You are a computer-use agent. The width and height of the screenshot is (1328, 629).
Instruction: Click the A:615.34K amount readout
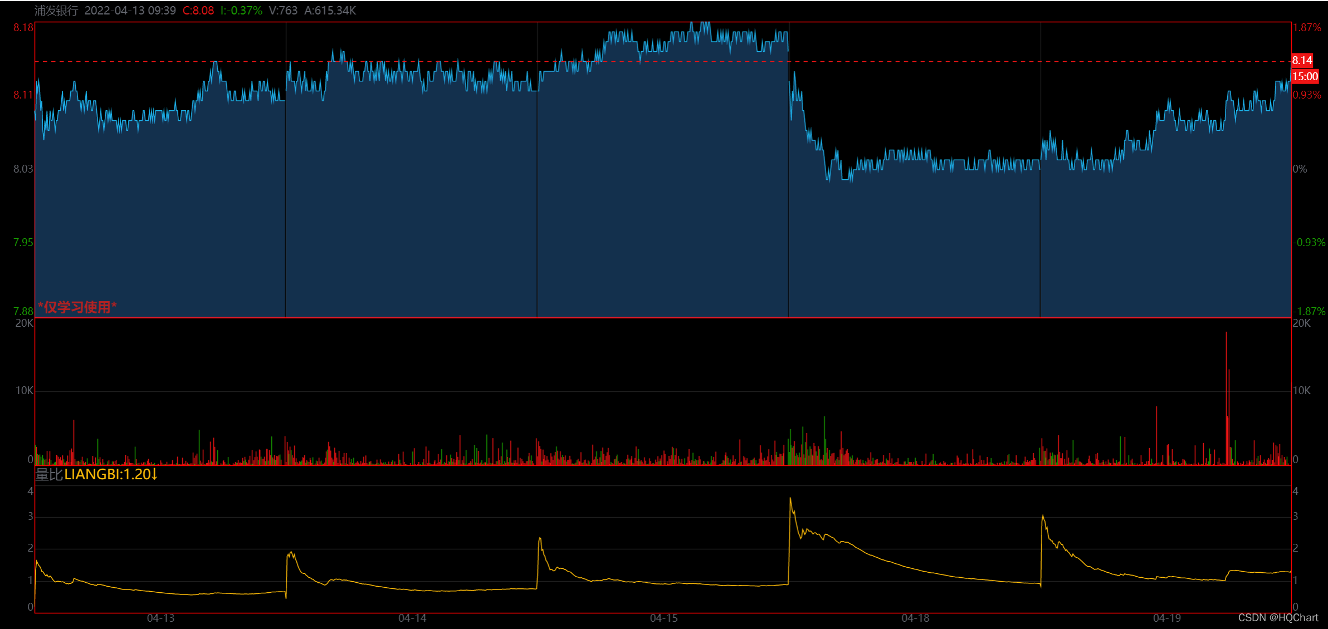tap(330, 11)
